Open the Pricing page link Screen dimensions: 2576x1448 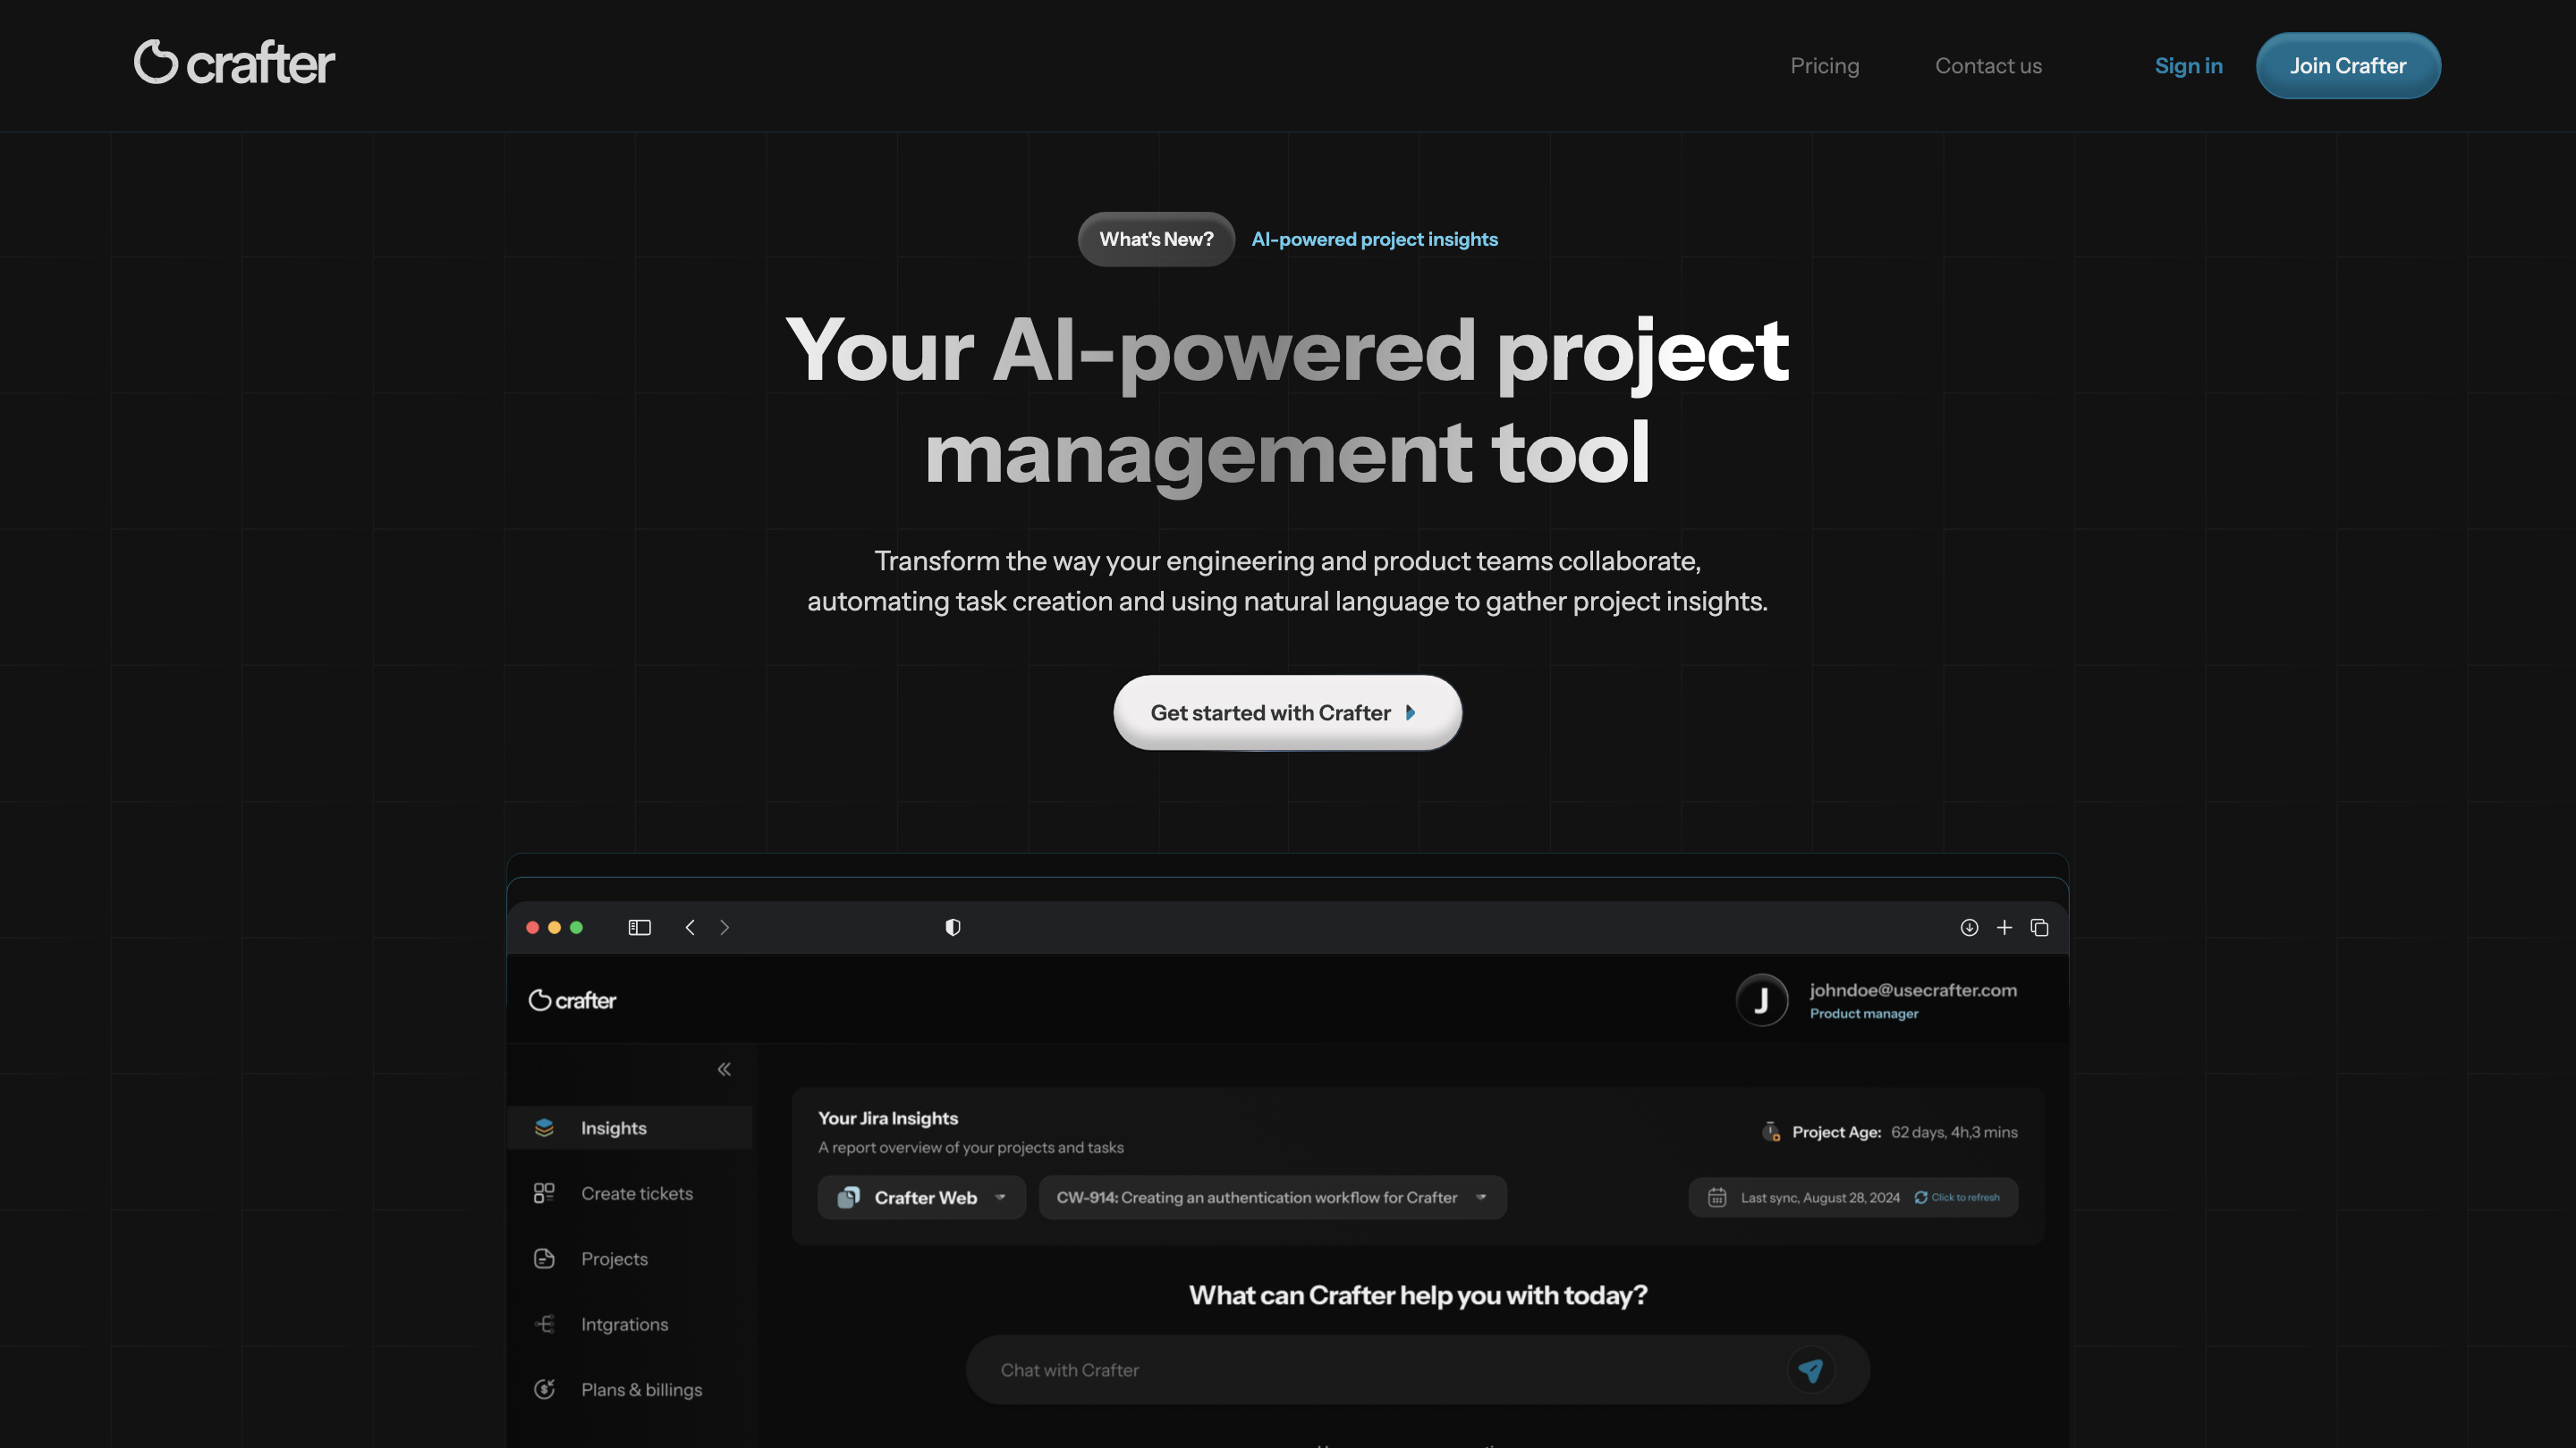tap(1824, 66)
